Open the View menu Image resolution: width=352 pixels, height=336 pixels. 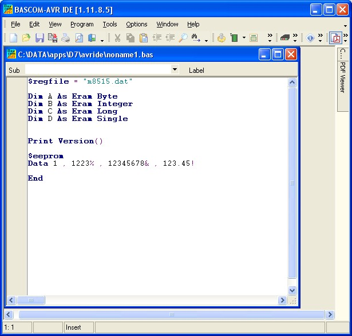(55, 24)
